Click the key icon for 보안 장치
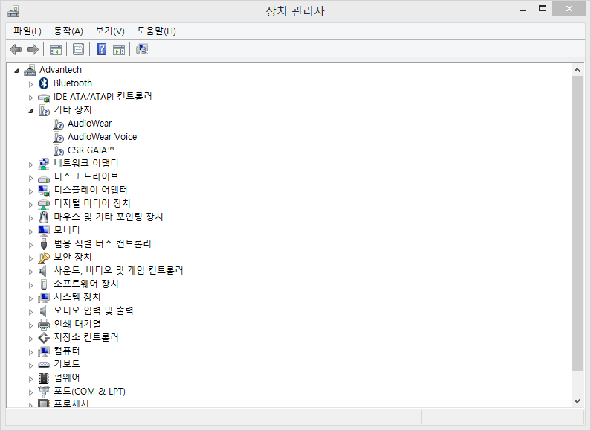Viewport: 591px width, 431px height. tap(44, 258)
